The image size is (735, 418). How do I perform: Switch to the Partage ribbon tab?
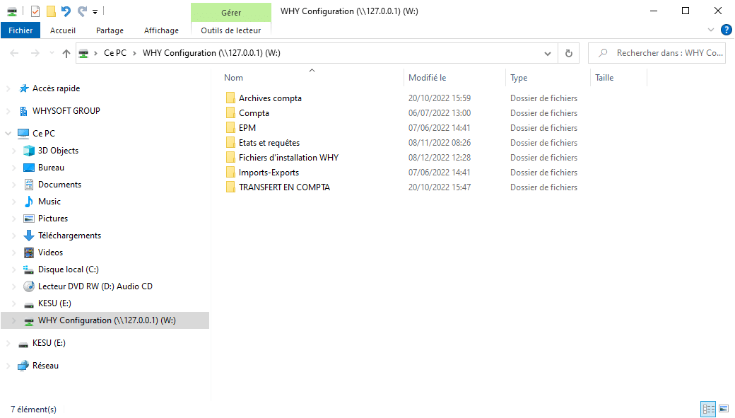[110, 30]
